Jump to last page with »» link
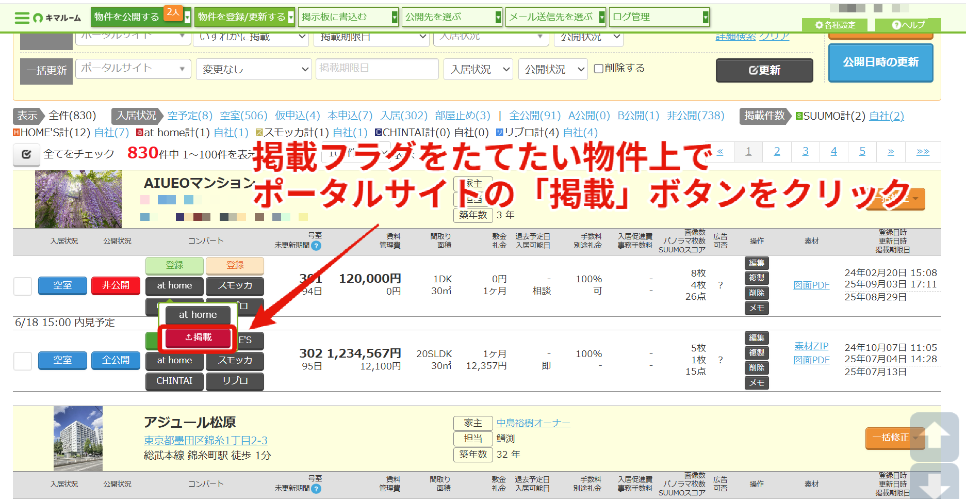Screen dimensions: 966x499 pyautogui.click(x=923, y=152)
